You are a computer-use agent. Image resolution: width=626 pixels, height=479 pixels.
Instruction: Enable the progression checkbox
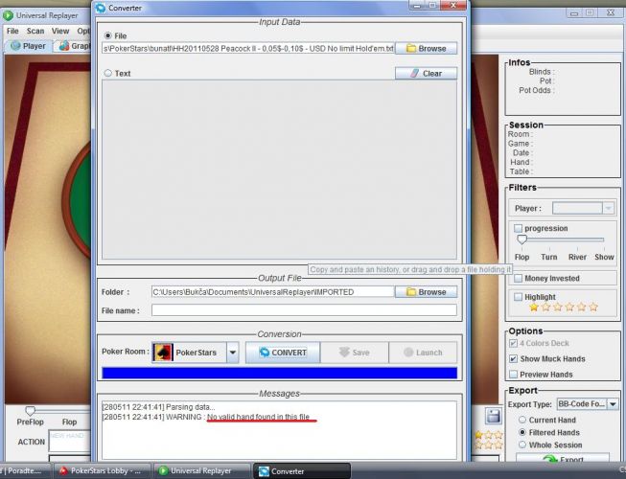518,228
